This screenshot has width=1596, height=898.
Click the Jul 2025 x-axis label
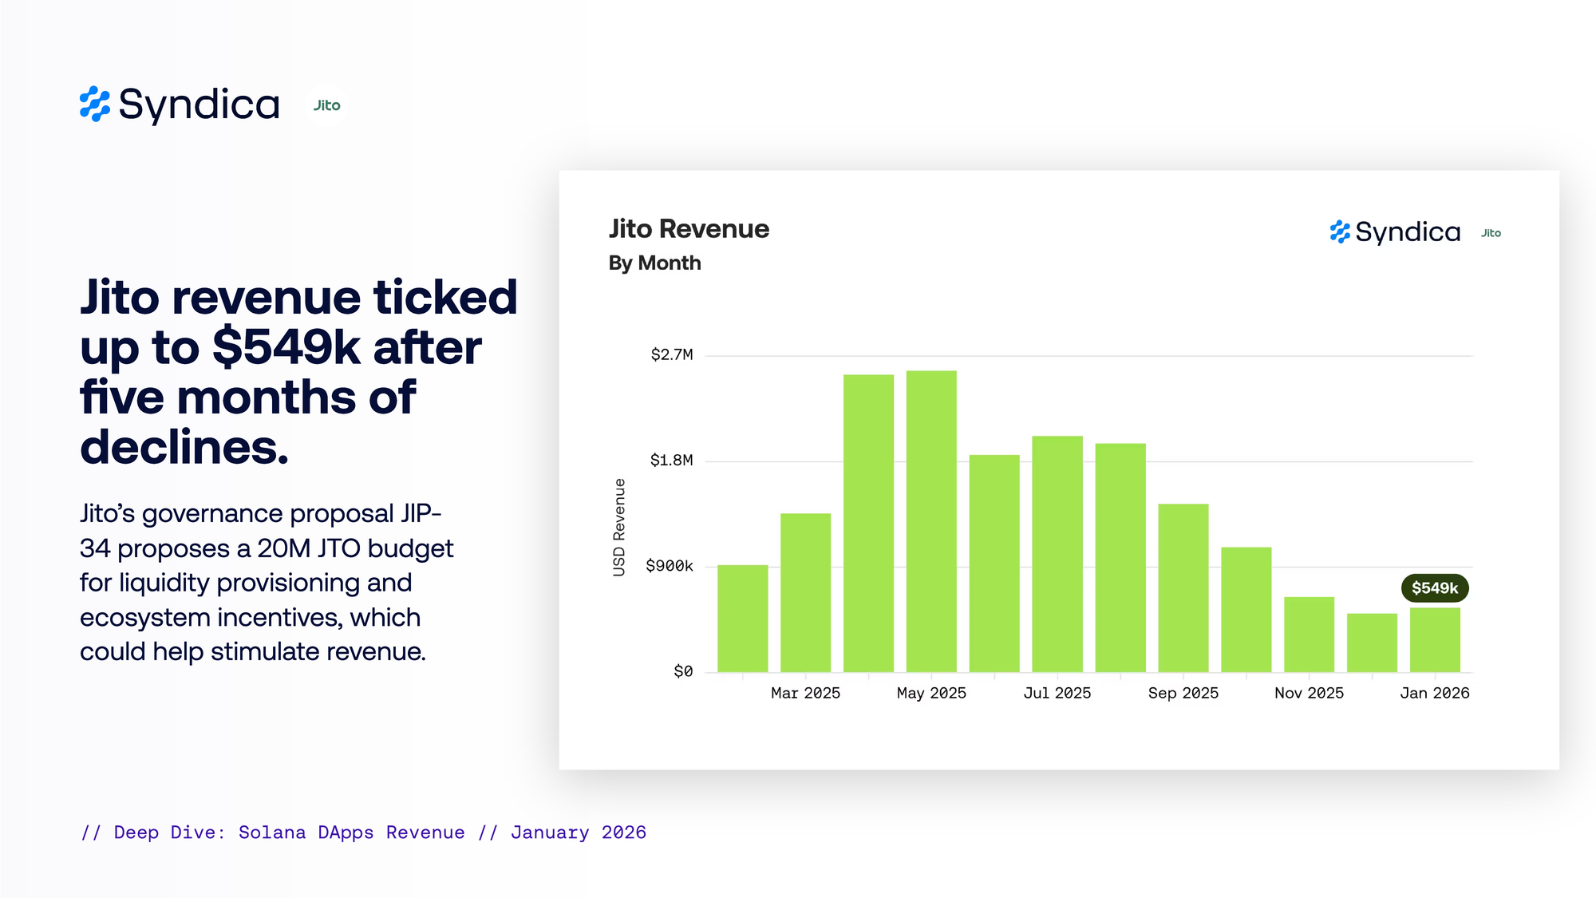tap(1057, 693)
